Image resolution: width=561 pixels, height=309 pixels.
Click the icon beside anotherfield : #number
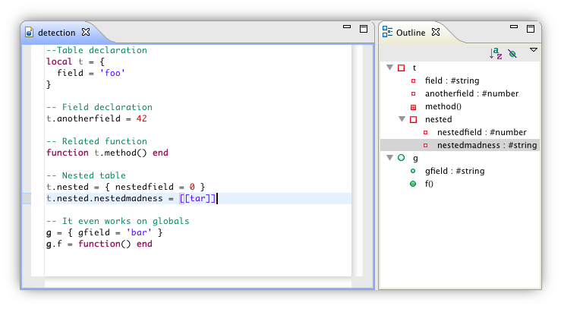(413, 93)
